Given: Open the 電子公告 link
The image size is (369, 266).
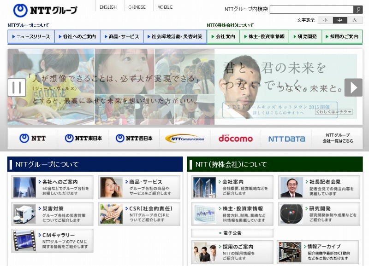Looking at the screenshot, I should click(232, 233).
